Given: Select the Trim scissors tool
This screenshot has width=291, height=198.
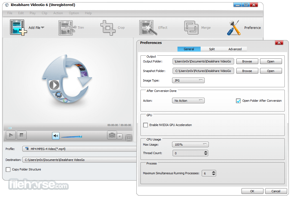Looking at the screenshot, I should point(67,28).
